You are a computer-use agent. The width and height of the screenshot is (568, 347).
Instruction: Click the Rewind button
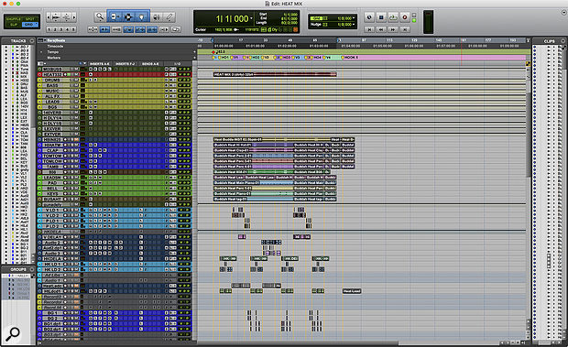click(x=381, y=29)
